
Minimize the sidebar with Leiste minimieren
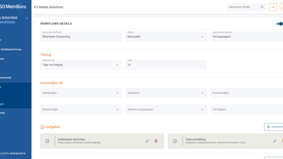13,153
